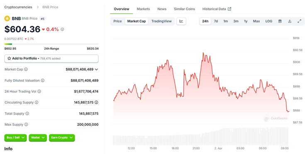Expand chart to fullscreen
305x154 pixels.
tap(299, 21)
